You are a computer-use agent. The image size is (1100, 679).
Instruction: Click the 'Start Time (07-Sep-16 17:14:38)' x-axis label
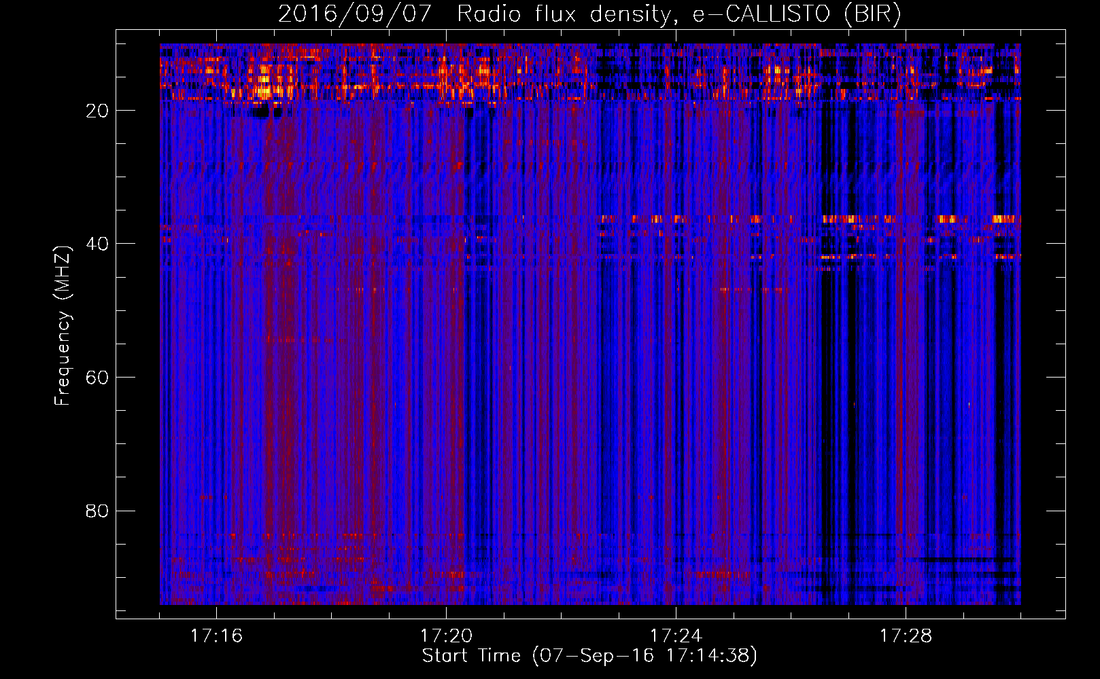(589, 656)
